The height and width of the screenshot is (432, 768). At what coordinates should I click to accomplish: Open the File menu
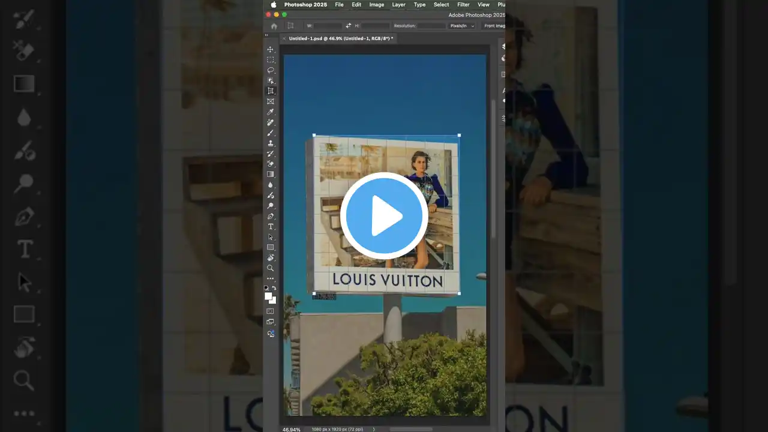340,5
